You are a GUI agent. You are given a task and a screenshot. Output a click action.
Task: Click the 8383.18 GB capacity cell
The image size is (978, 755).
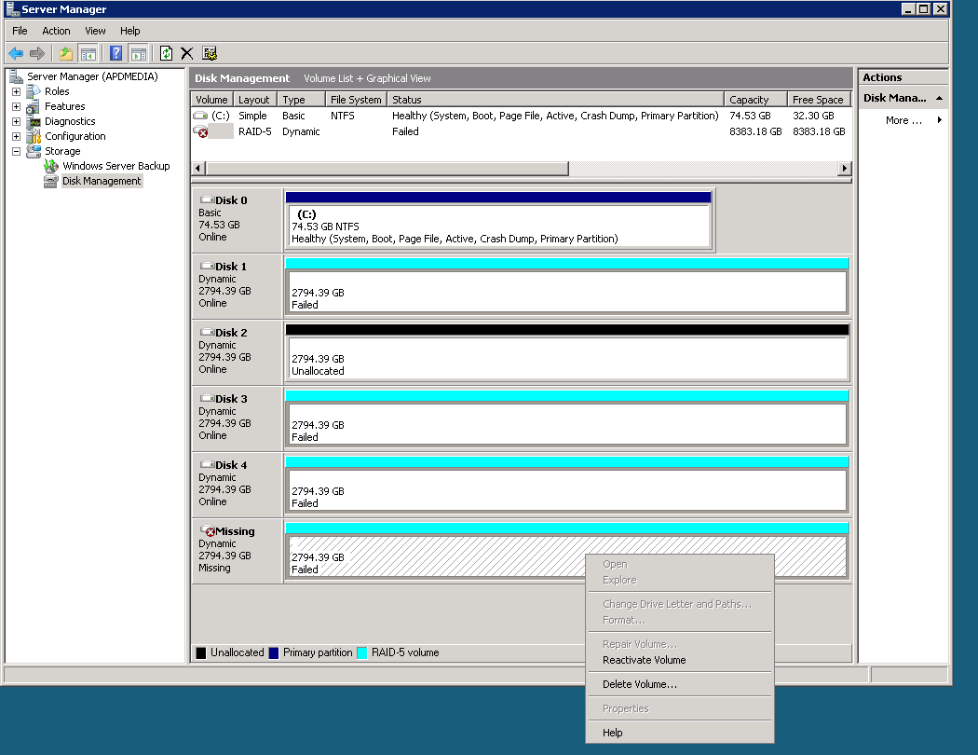point(755,131)
